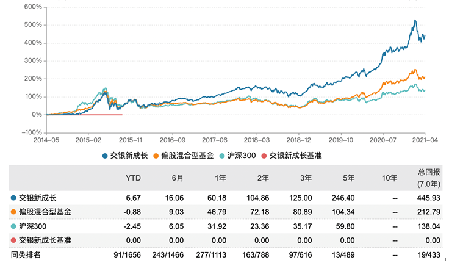Viewport: 449px width, 263px height.
Task: Select the 10年 column header
Action: (x=389, y=178)
